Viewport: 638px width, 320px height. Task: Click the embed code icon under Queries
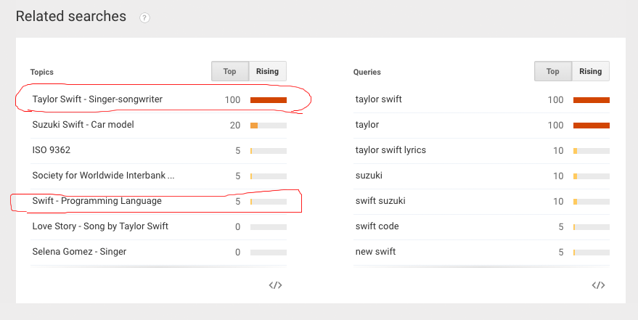[x=598, y=285]
